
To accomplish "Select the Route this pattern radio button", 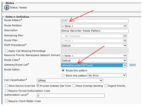I will pos(63,71).
